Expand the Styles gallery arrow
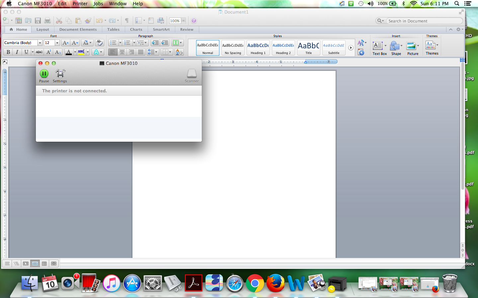This screenshot has width=478, height=298. [351, 48]
